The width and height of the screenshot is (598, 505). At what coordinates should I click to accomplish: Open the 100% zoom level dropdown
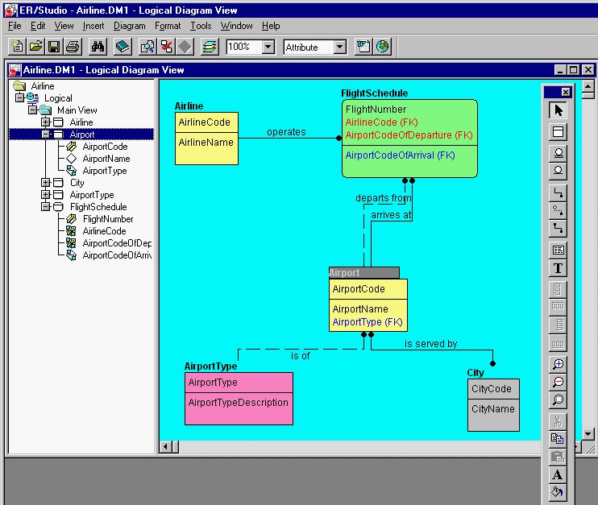268,48
